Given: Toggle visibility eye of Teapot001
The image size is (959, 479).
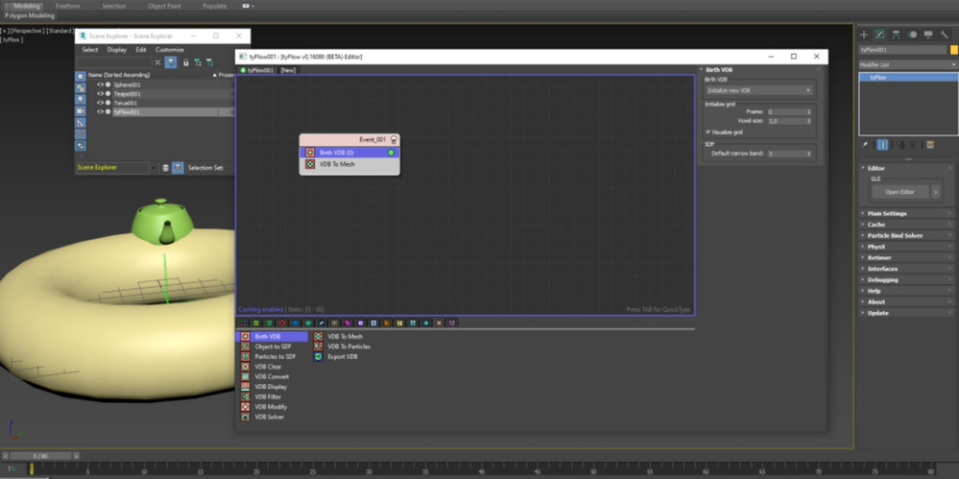Looking at the screenshot, I should point(100,94).
